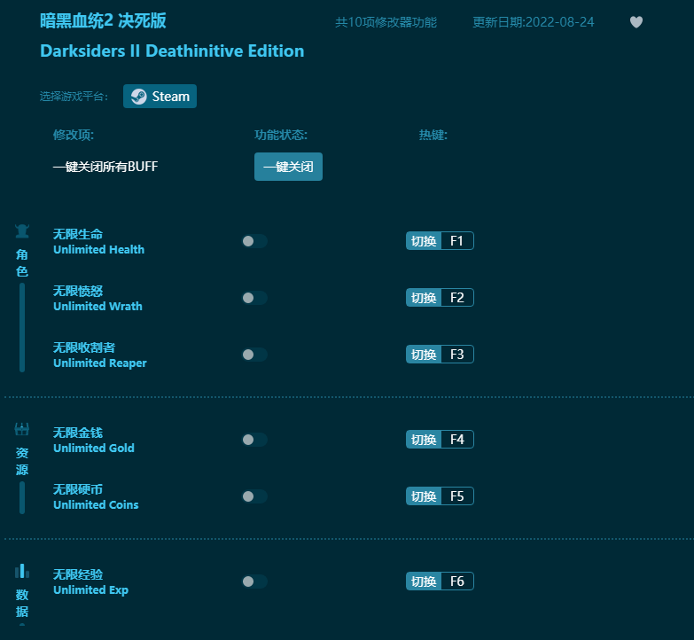Click the 切换 button for F6 hotkey
Screen dimensions: 694x640
(424, 581)
